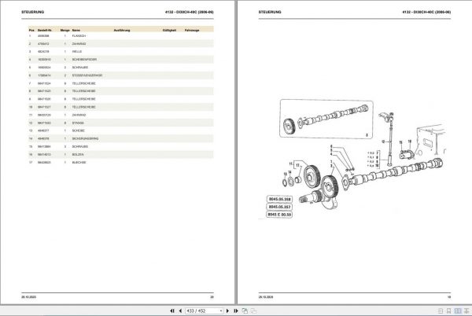The image size is (472, 316).
Task: Click STEUERUNG heading on the left page
Action: click(x=33, y=12)
